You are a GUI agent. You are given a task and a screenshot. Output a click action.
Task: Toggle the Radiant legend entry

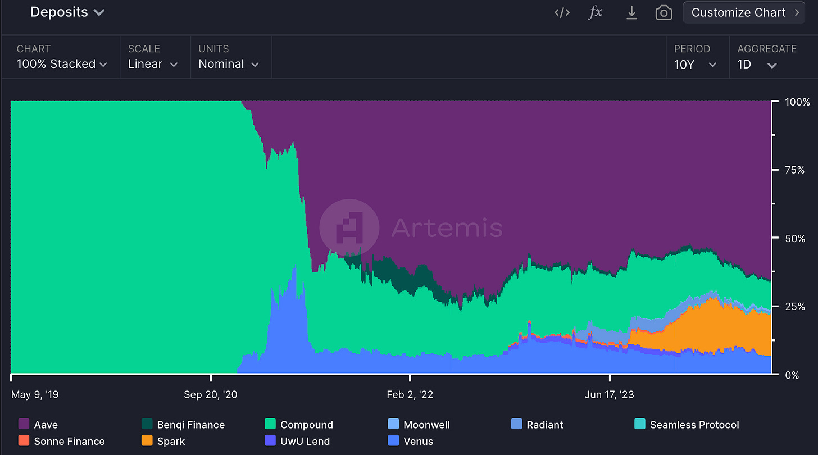point(537,425)
